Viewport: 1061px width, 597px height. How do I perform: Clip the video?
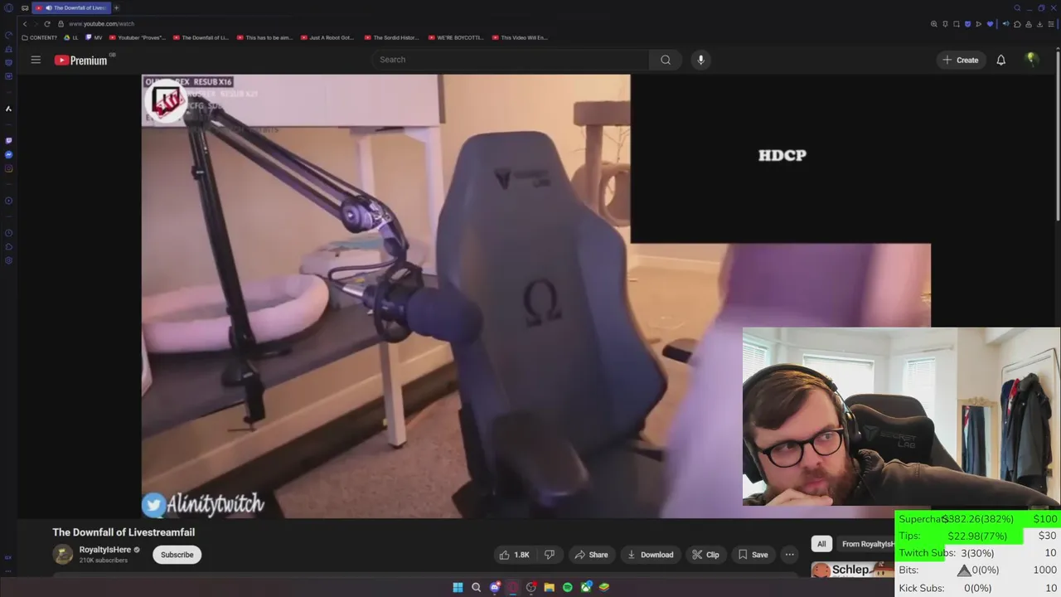(x=705, y=555)
